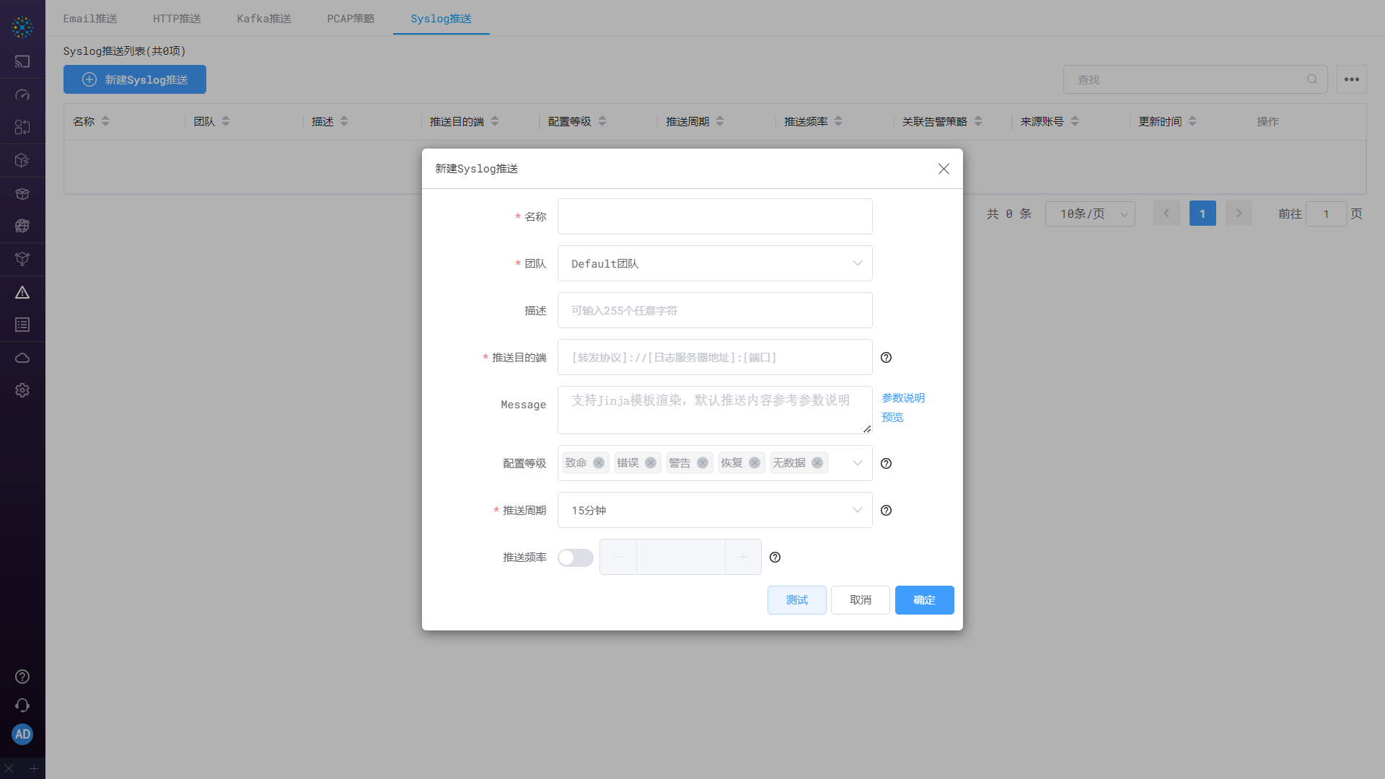Toggle the 推送频率 switch on

(x=575, y=557)
